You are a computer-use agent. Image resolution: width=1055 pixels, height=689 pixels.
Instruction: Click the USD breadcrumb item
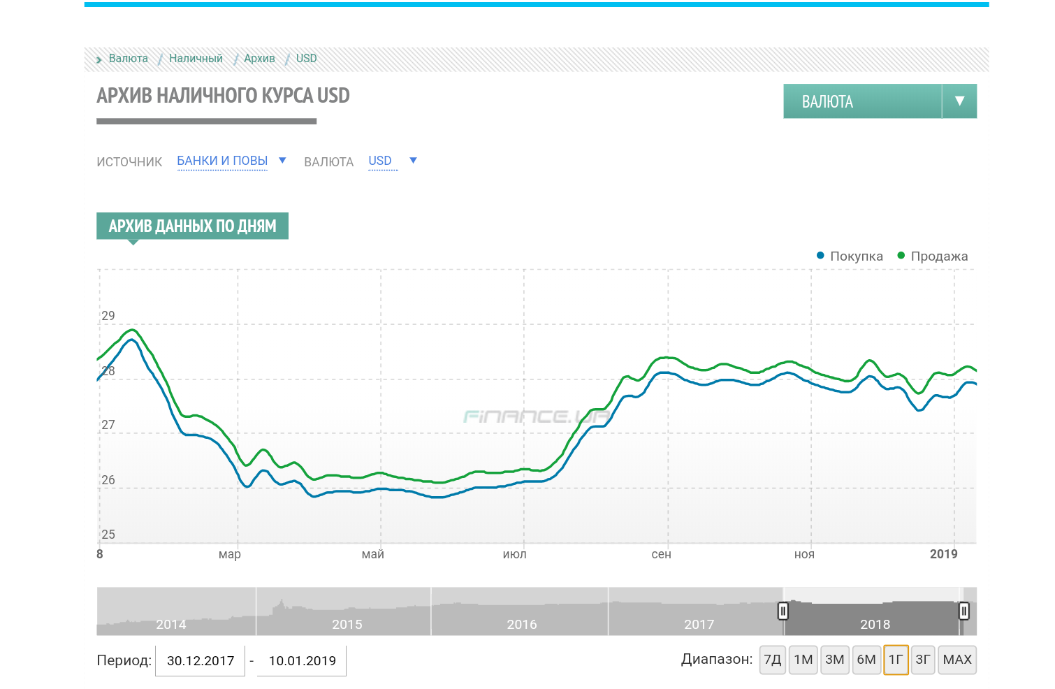[x=306, y=59]
